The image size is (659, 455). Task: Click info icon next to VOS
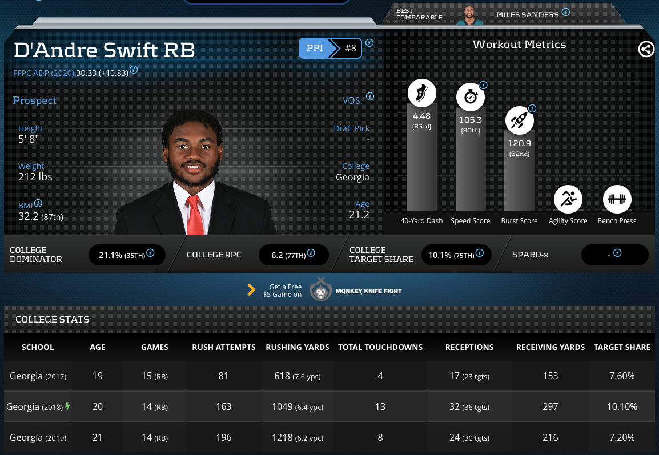369,96
